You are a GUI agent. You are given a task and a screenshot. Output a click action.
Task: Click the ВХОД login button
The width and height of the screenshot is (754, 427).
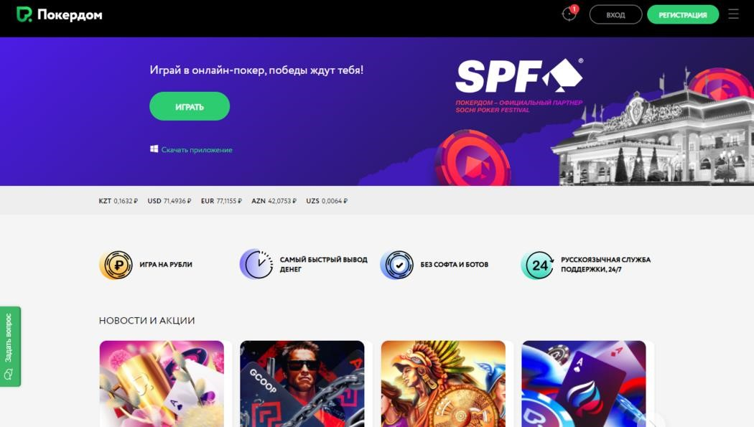[x=615, y=14]
